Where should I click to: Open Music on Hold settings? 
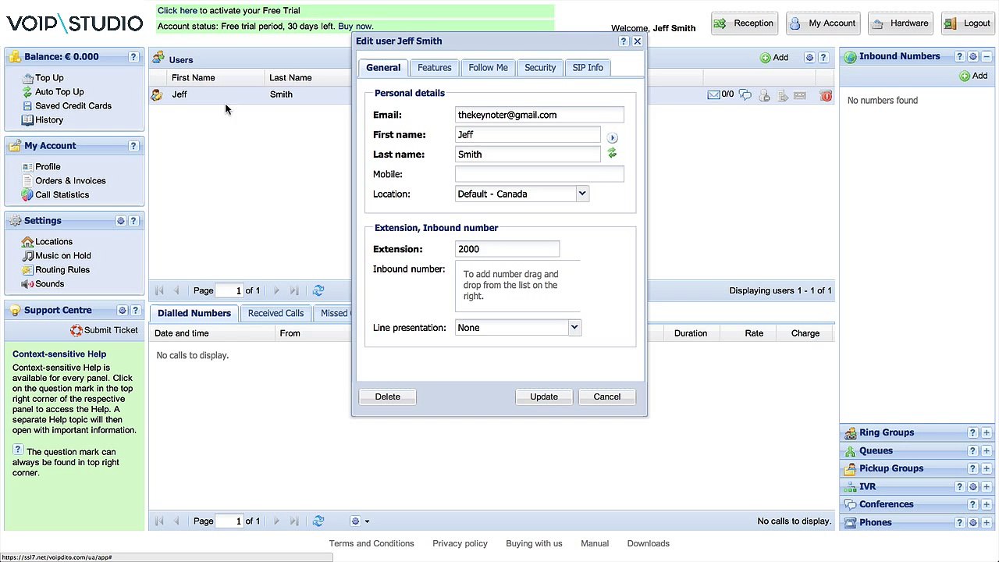(x=62, y=255)
